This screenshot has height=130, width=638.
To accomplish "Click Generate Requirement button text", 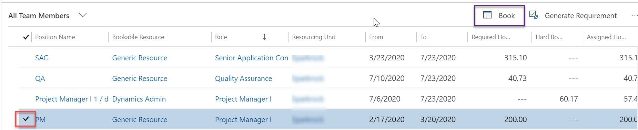I will 580,16.
